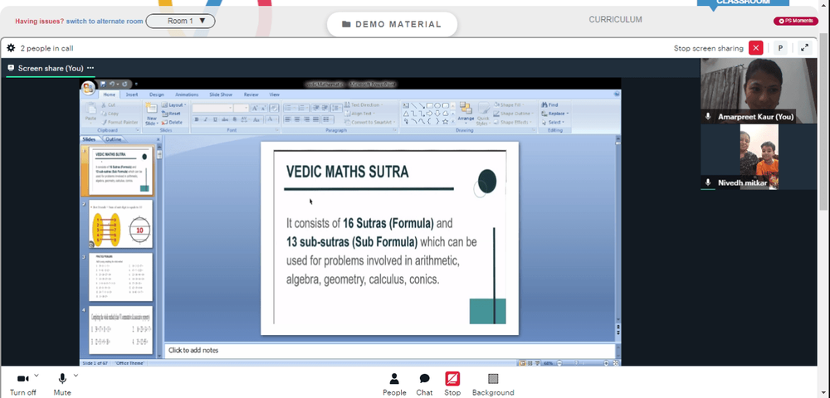830x398 pixels.
Task: Click the P button in call header
Action: point(780,48)
